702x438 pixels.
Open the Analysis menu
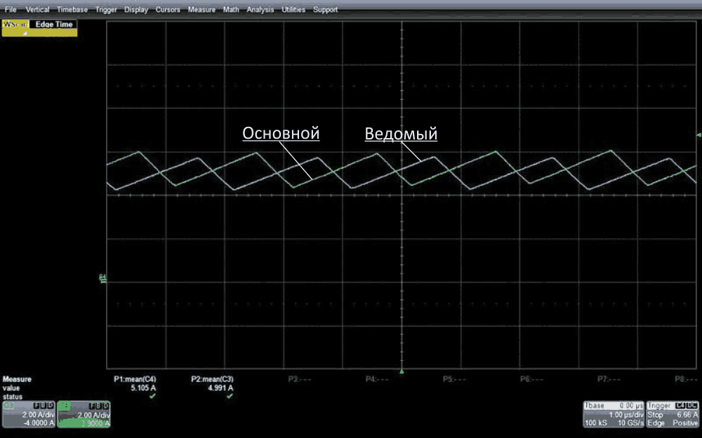pyautogui.click(x=260, y=9)
